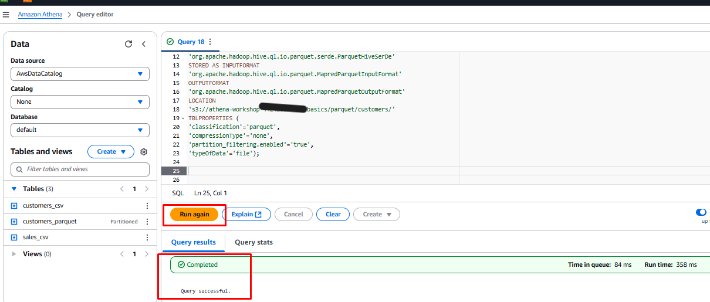
Task: Collapse the Data side panel
Action: [144, 44]
